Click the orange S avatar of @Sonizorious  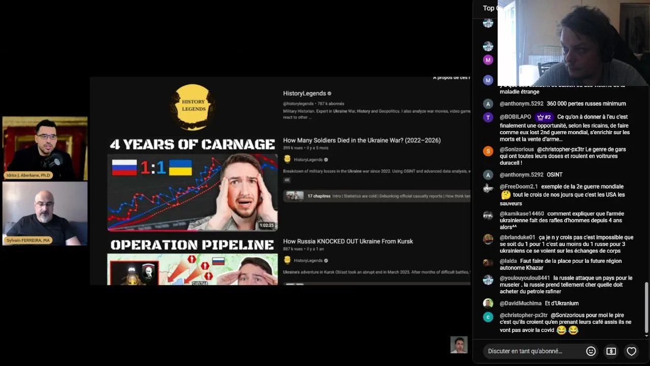tap(488, 151)
